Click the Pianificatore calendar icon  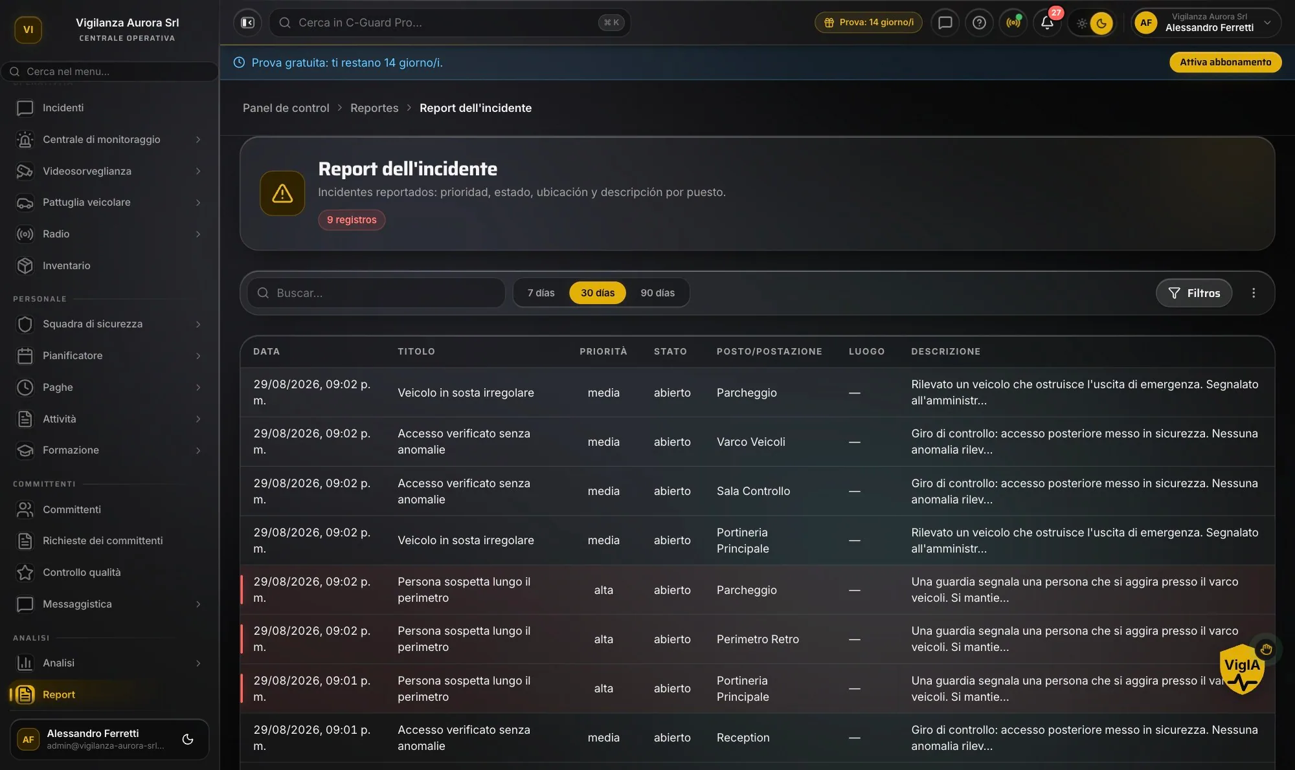tap(25, 355)
